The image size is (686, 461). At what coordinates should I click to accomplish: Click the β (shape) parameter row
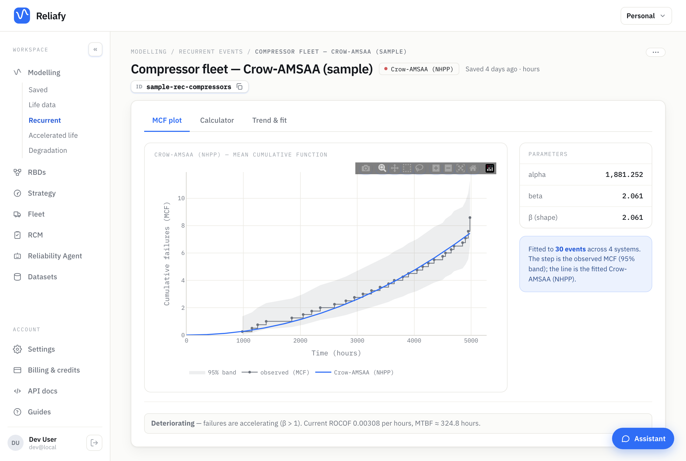tap(586, 217)
